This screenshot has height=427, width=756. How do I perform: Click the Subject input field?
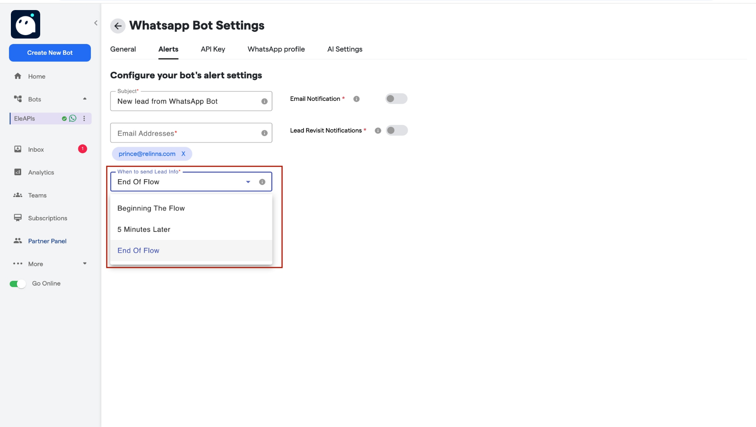191,101
